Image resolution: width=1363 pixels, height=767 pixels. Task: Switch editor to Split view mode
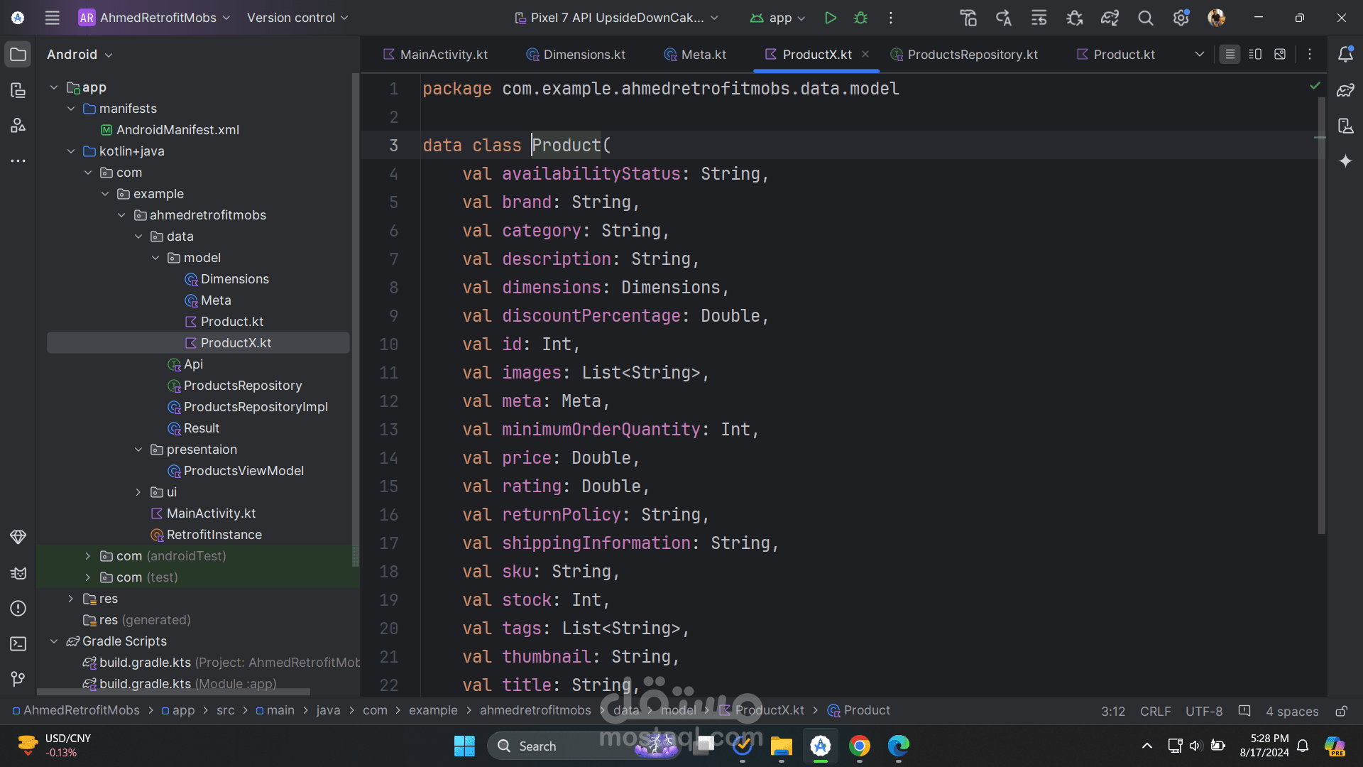click(x=1255, y=54)
